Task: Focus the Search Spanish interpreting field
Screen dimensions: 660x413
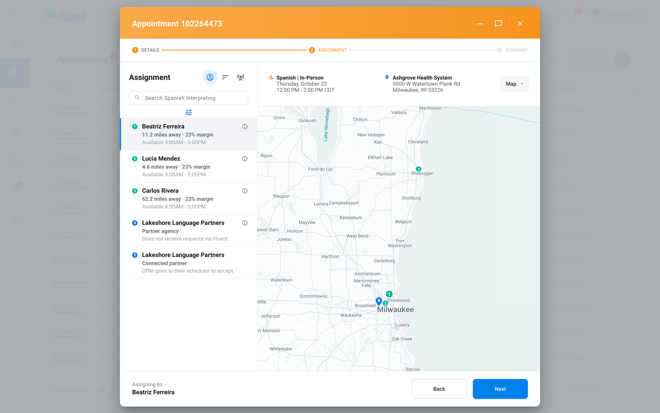Action: [189, 98]
